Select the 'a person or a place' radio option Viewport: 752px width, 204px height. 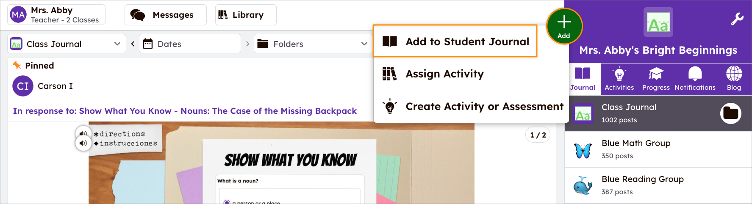227,202
